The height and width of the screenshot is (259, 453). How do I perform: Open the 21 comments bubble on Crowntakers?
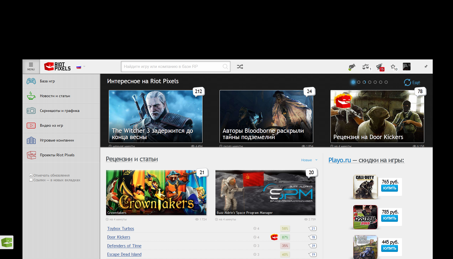click(202, 172)
